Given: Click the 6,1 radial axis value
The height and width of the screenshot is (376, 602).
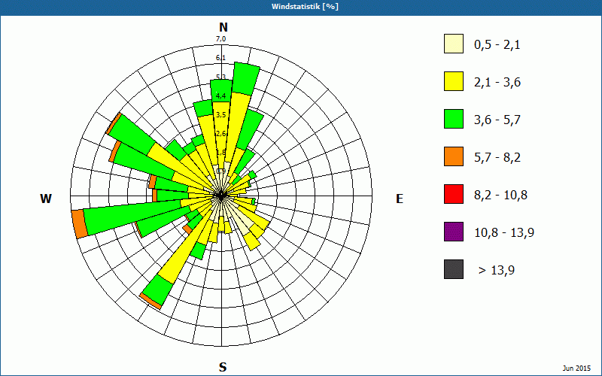Looking at the screenshot, I should tap(220, 58).
